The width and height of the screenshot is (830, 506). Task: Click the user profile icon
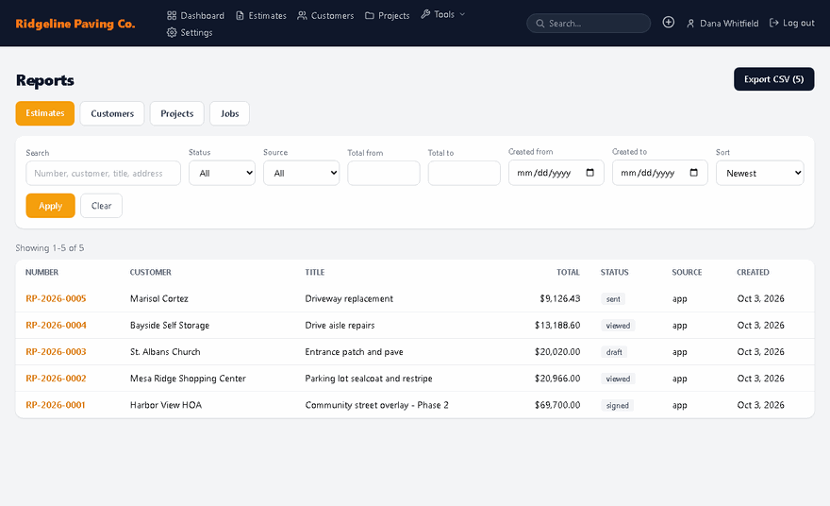click(x=690, y=24)
